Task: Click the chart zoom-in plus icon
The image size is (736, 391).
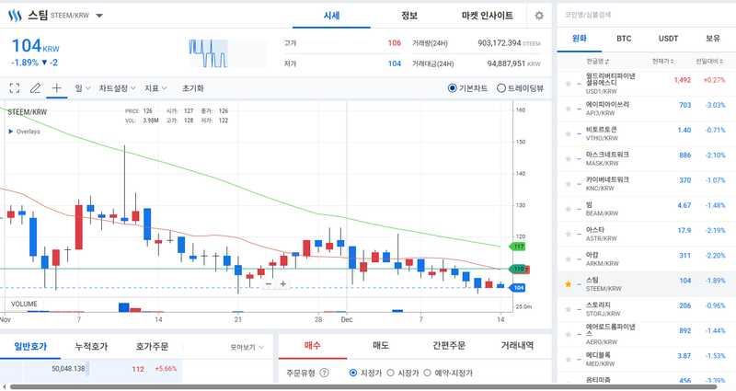Action: coord(283,283)
